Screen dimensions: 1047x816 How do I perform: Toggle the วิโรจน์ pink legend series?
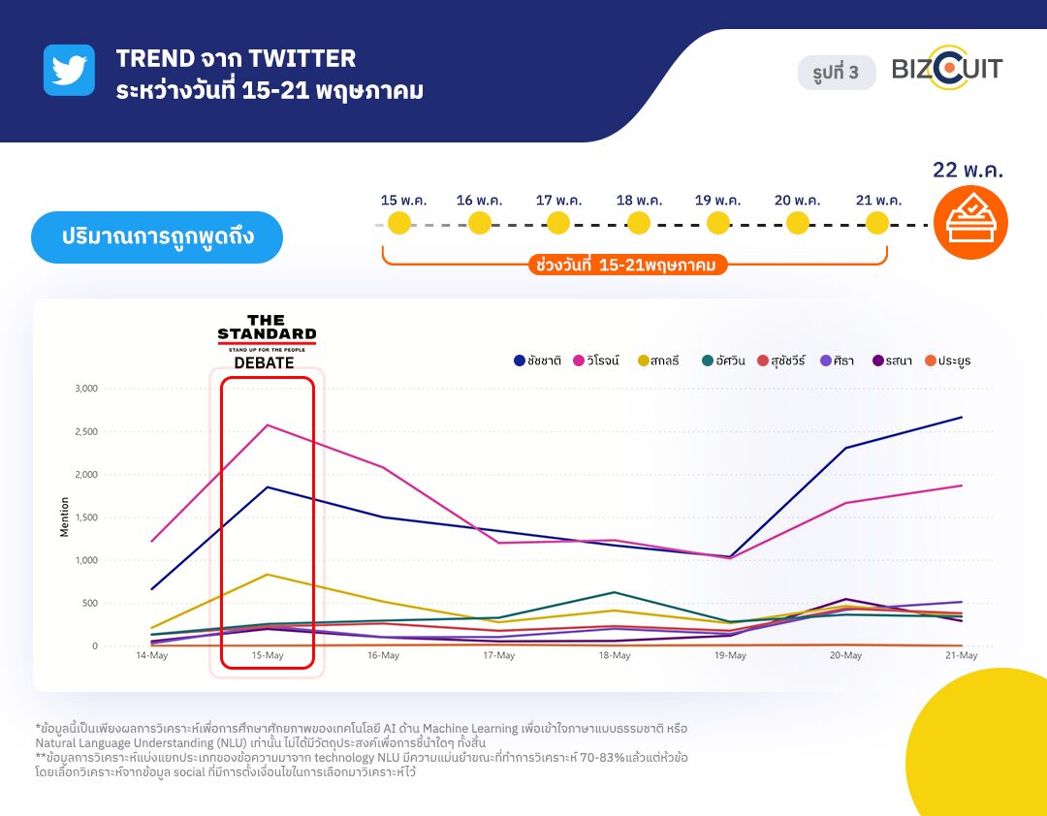click(x=596, y=361)
